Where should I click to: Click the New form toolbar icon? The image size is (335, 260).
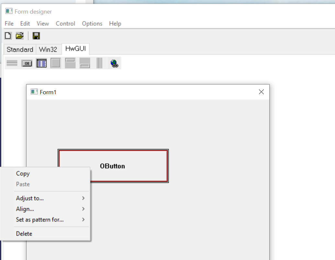click(x=8, y=36)
